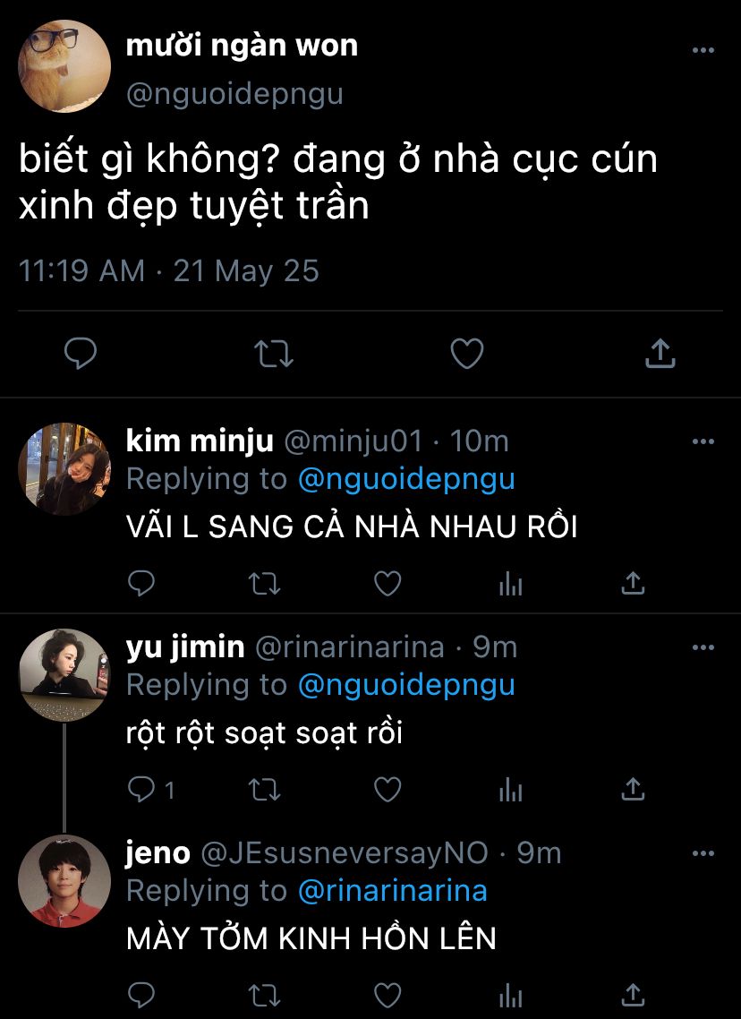Reply to the main tweet by mười ngàn won

[x=81, y=354]
